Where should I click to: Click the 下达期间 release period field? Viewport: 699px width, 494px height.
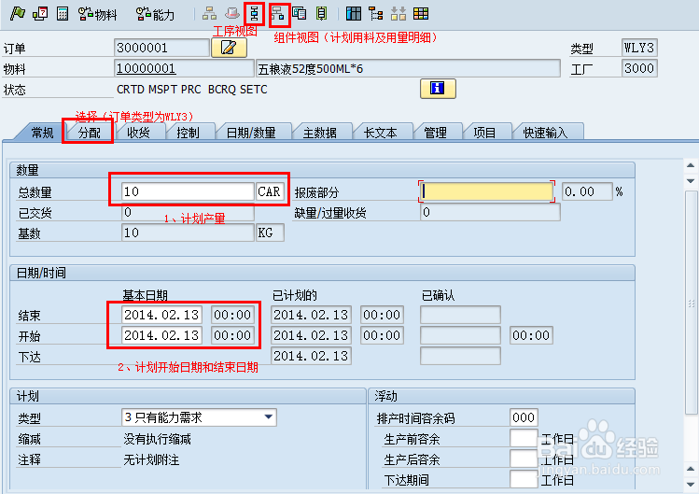pyautogui.click(x=524, y=479)
